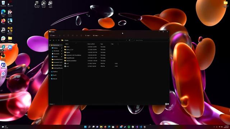
Task: Open the Windows Start menu
Action: pyautogui.click(x=86, y=127)
